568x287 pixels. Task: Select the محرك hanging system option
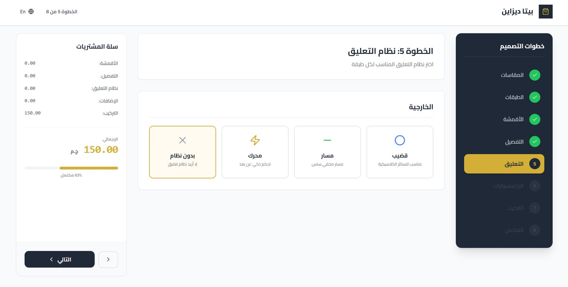255,152
